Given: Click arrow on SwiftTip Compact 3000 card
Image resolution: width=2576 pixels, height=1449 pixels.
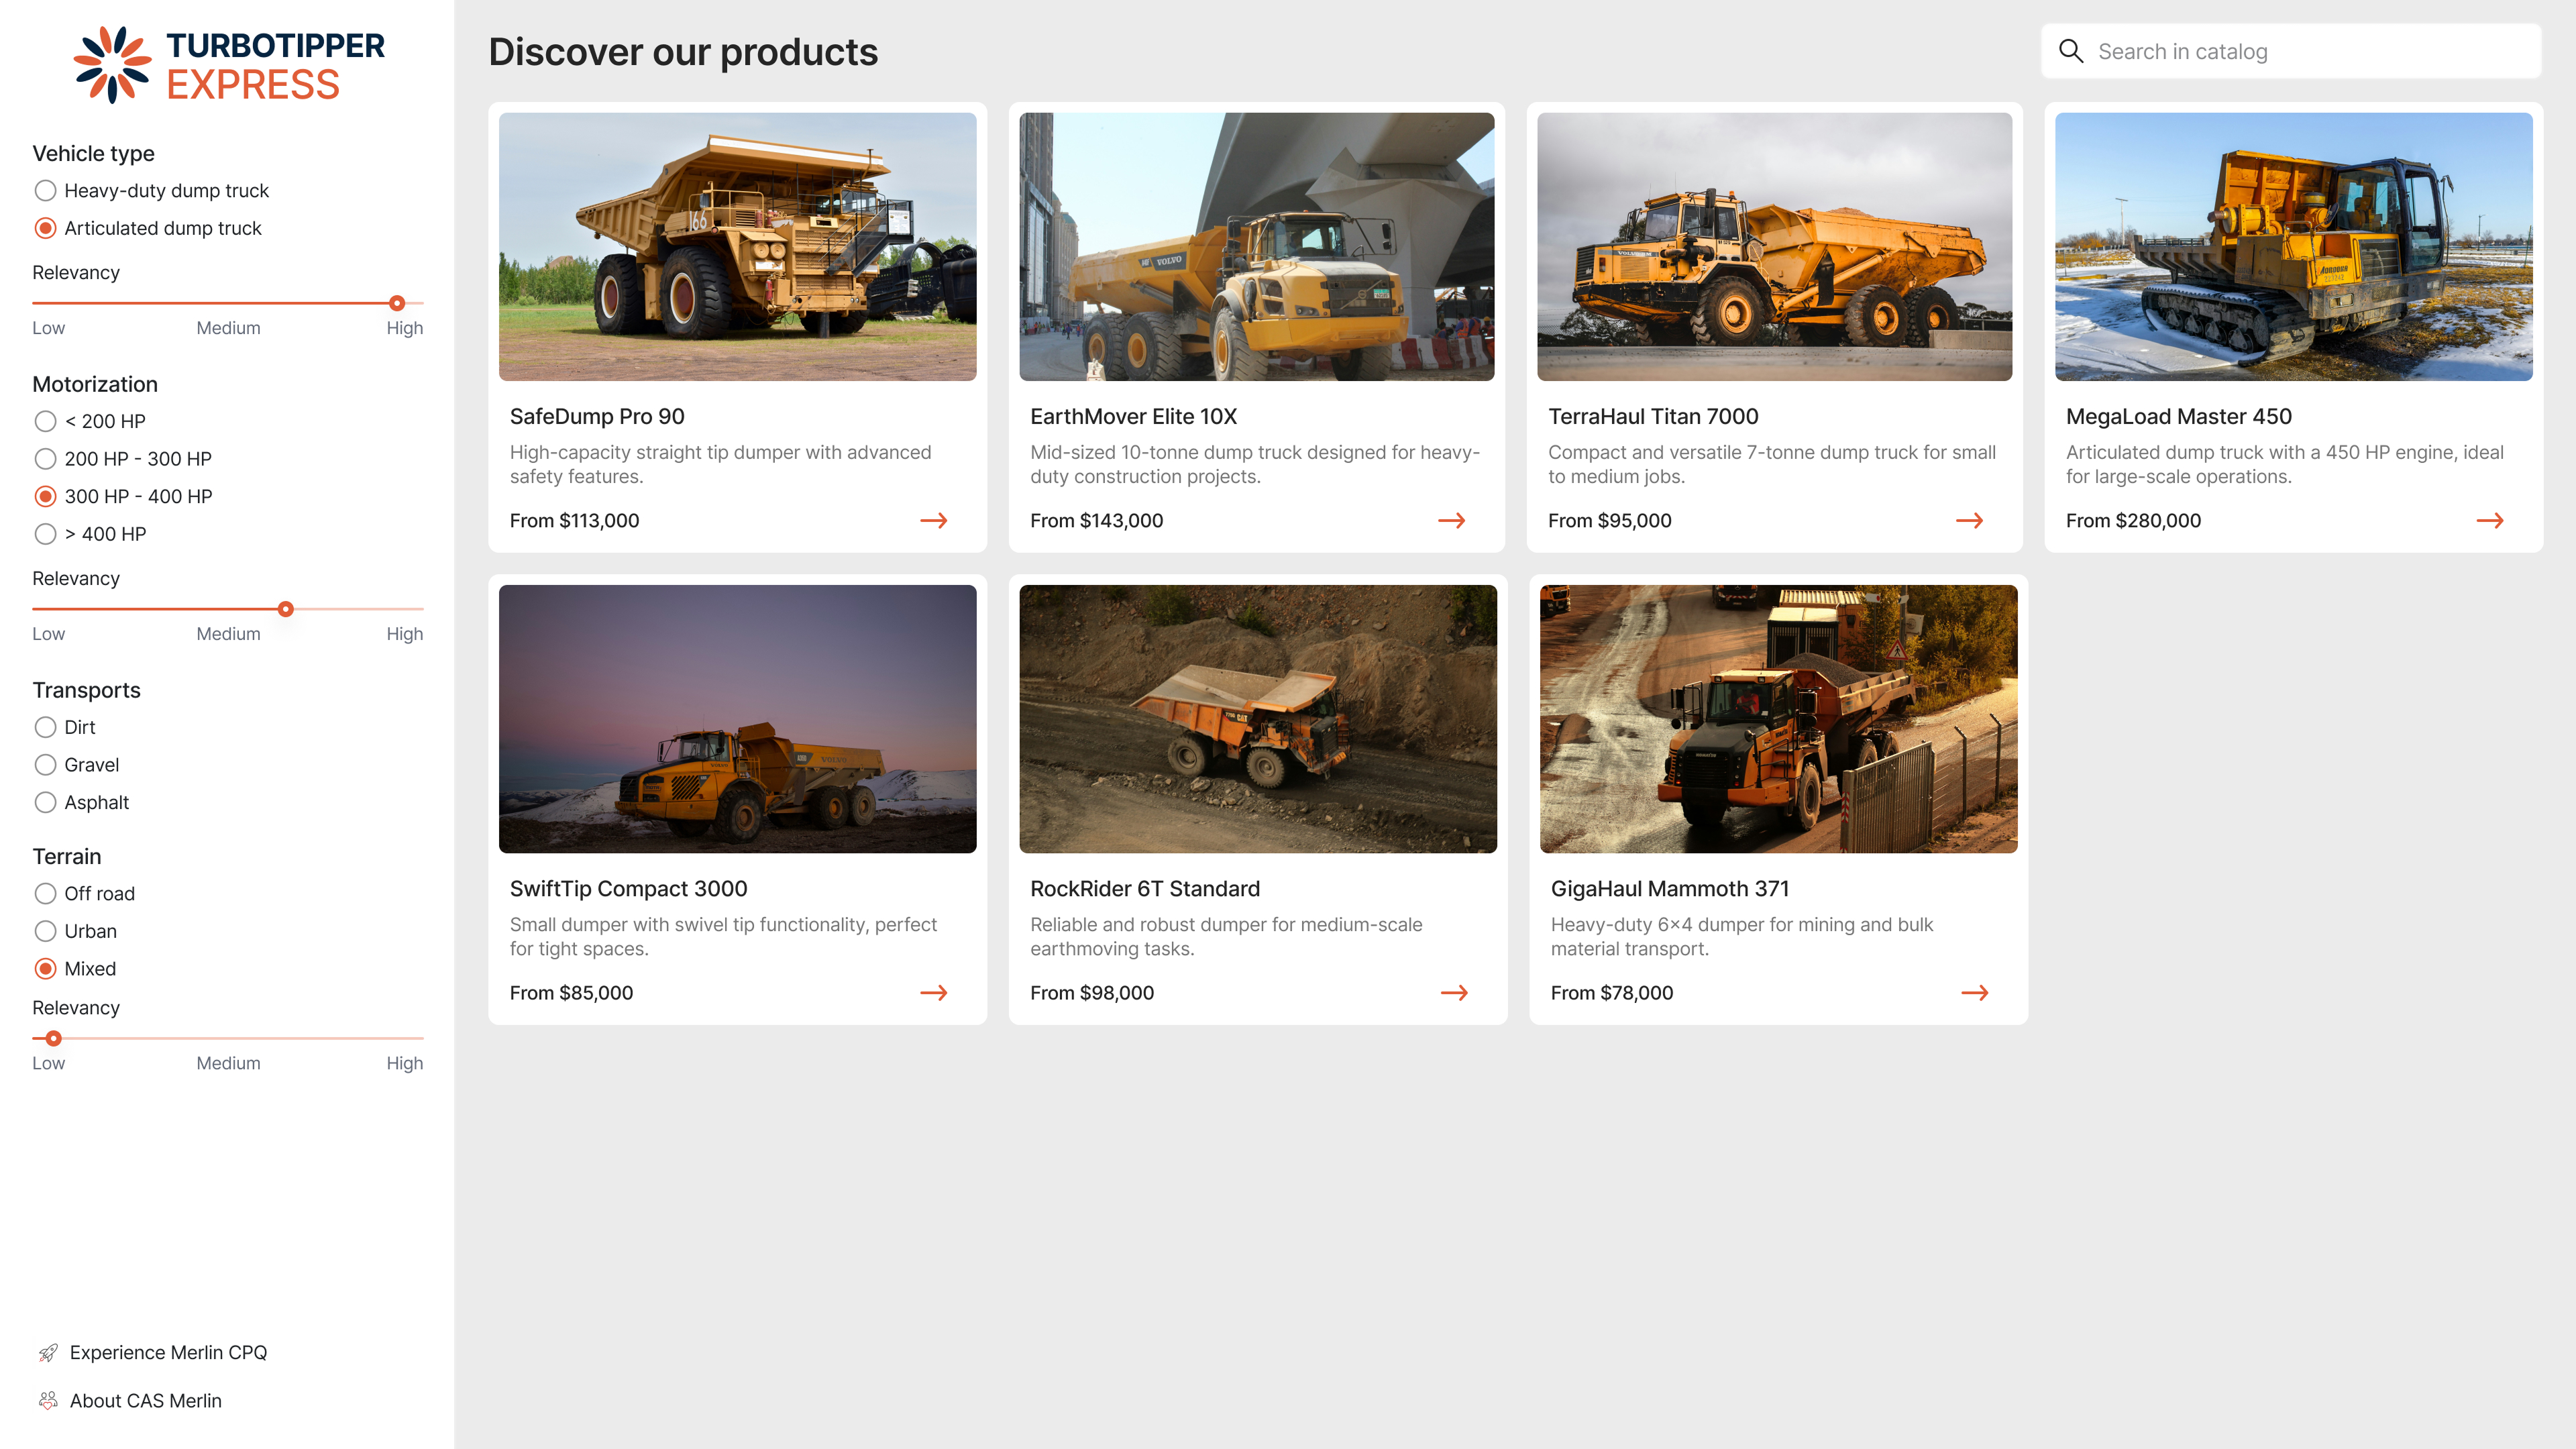Looking at the screenshot, I should [x=933, y=992].
